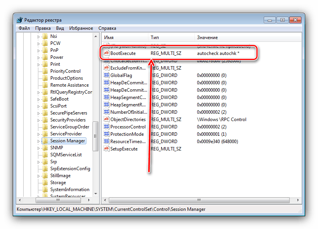Click the ObjectDirectories value icon
This screenshot has width=318, height=229.
point(106,119)
